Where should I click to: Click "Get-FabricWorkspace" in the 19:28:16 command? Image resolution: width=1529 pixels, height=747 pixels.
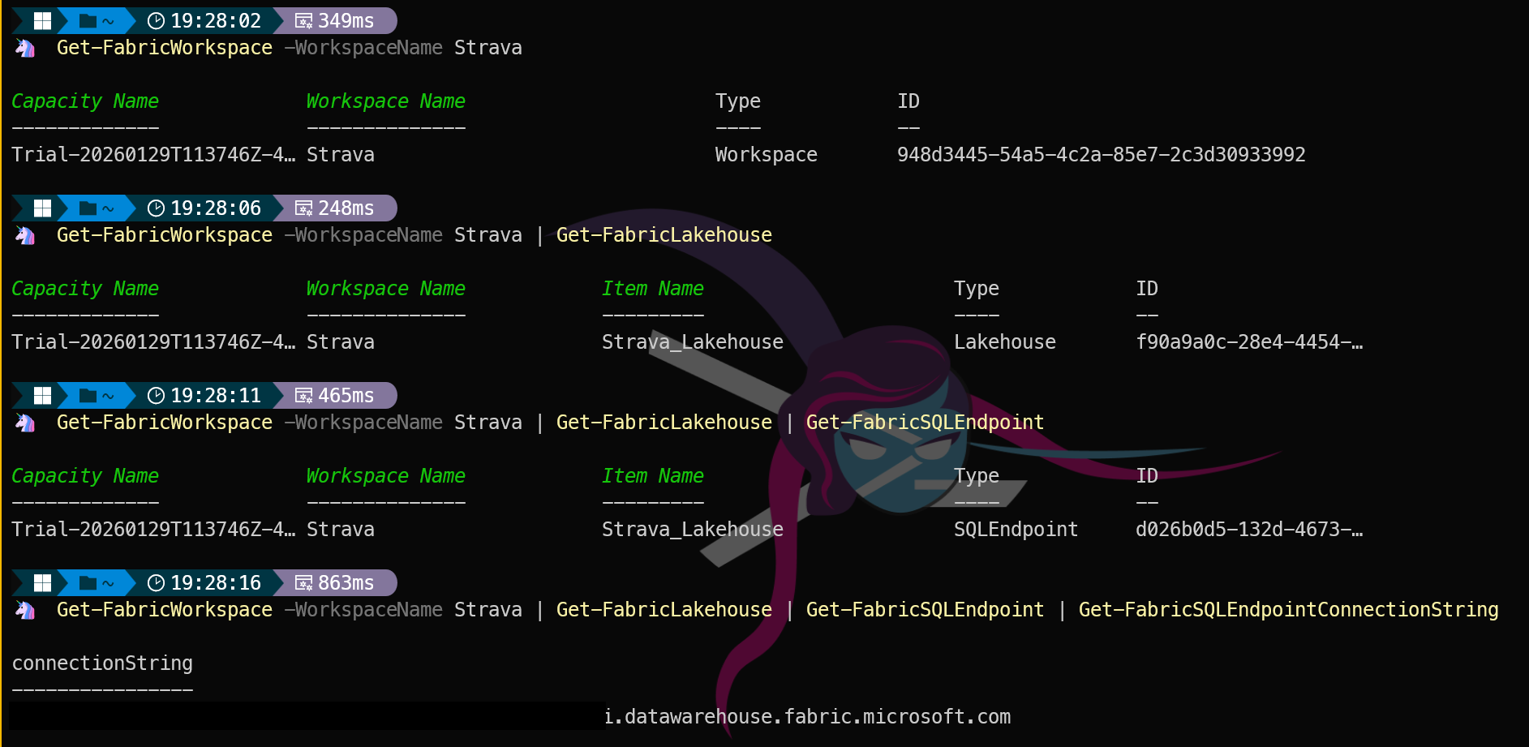point(165,610)
